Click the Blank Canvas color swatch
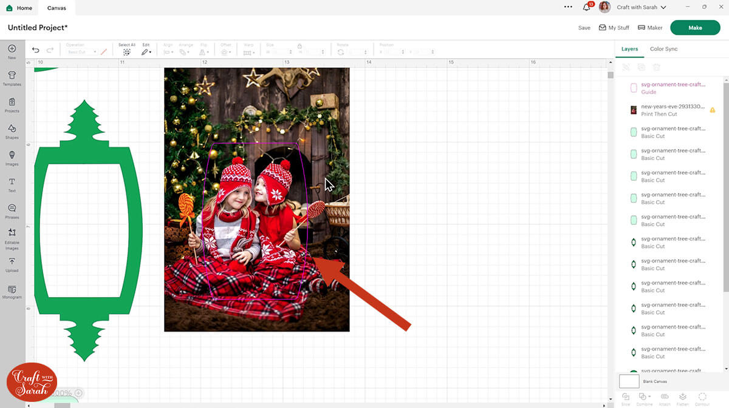Image resolution: width=729 pixels, height=408 pixels. coord(629,381)
